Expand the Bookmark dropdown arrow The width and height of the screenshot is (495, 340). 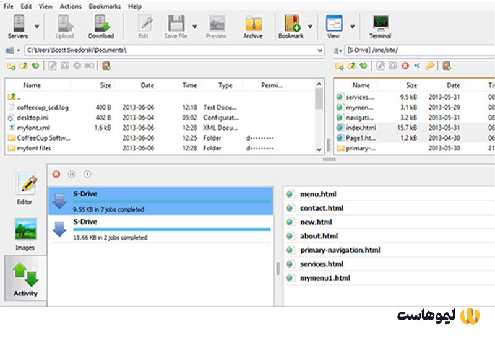[x=310, y=27]
